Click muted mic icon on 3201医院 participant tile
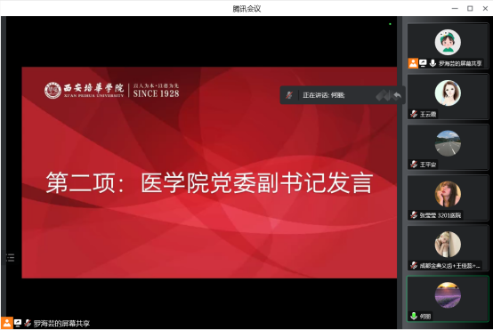 click(414, 214)
